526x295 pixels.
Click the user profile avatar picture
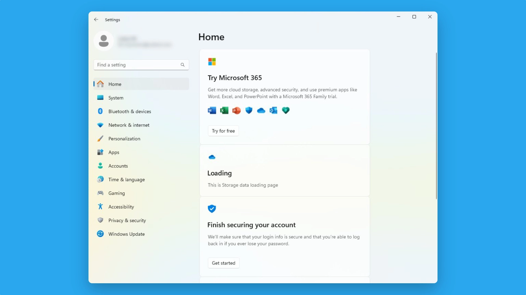coord(104,41)
